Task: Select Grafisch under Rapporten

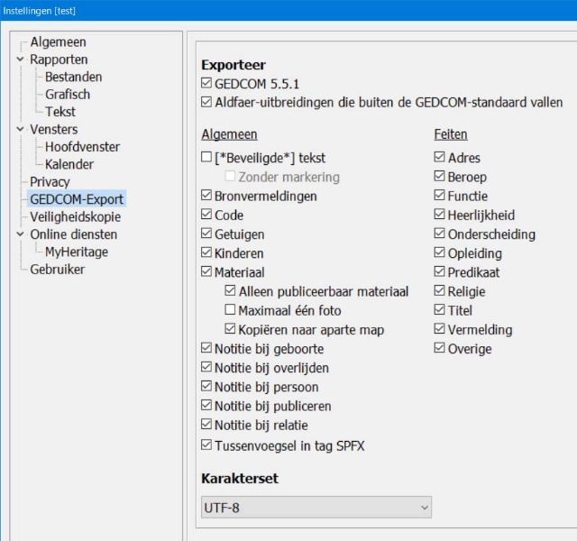Action: pos(68,95)
